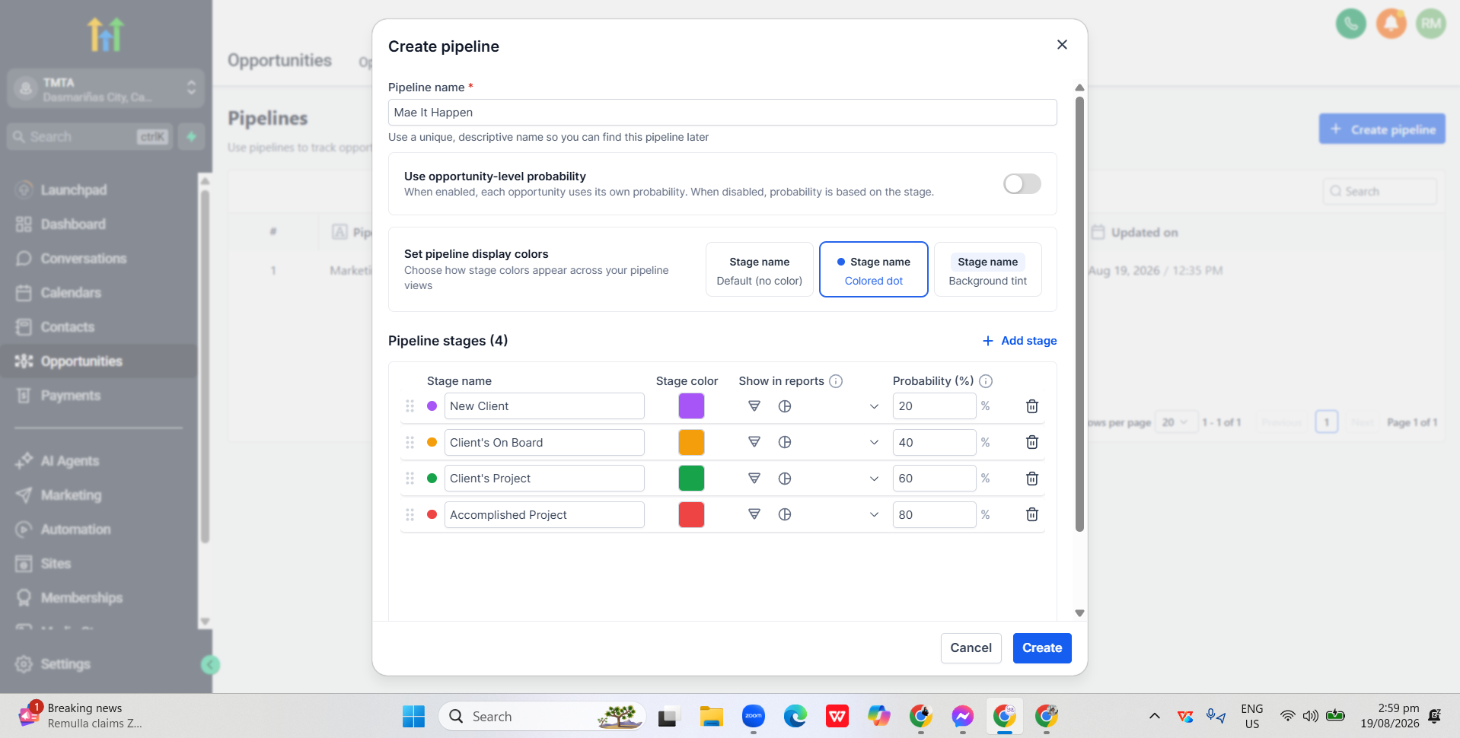The height and width of the screenshot is (738, 1460).
Task: Open purple color swatch for New Client
Action: pyautogui.click(x=691, y=406)
